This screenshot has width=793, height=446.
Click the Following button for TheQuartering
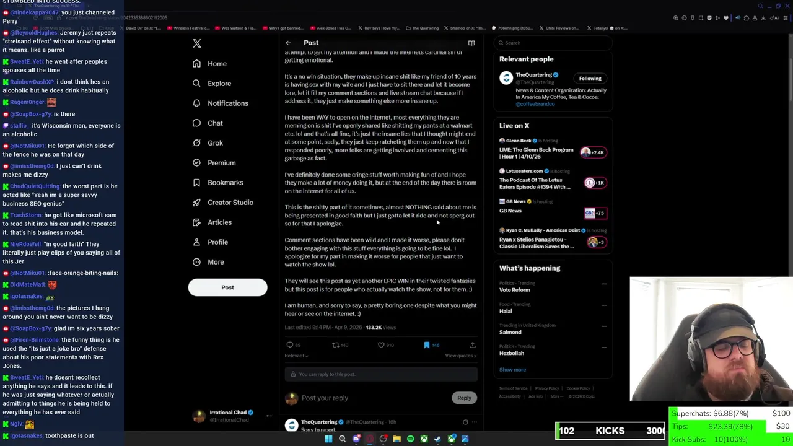point(590,79)
